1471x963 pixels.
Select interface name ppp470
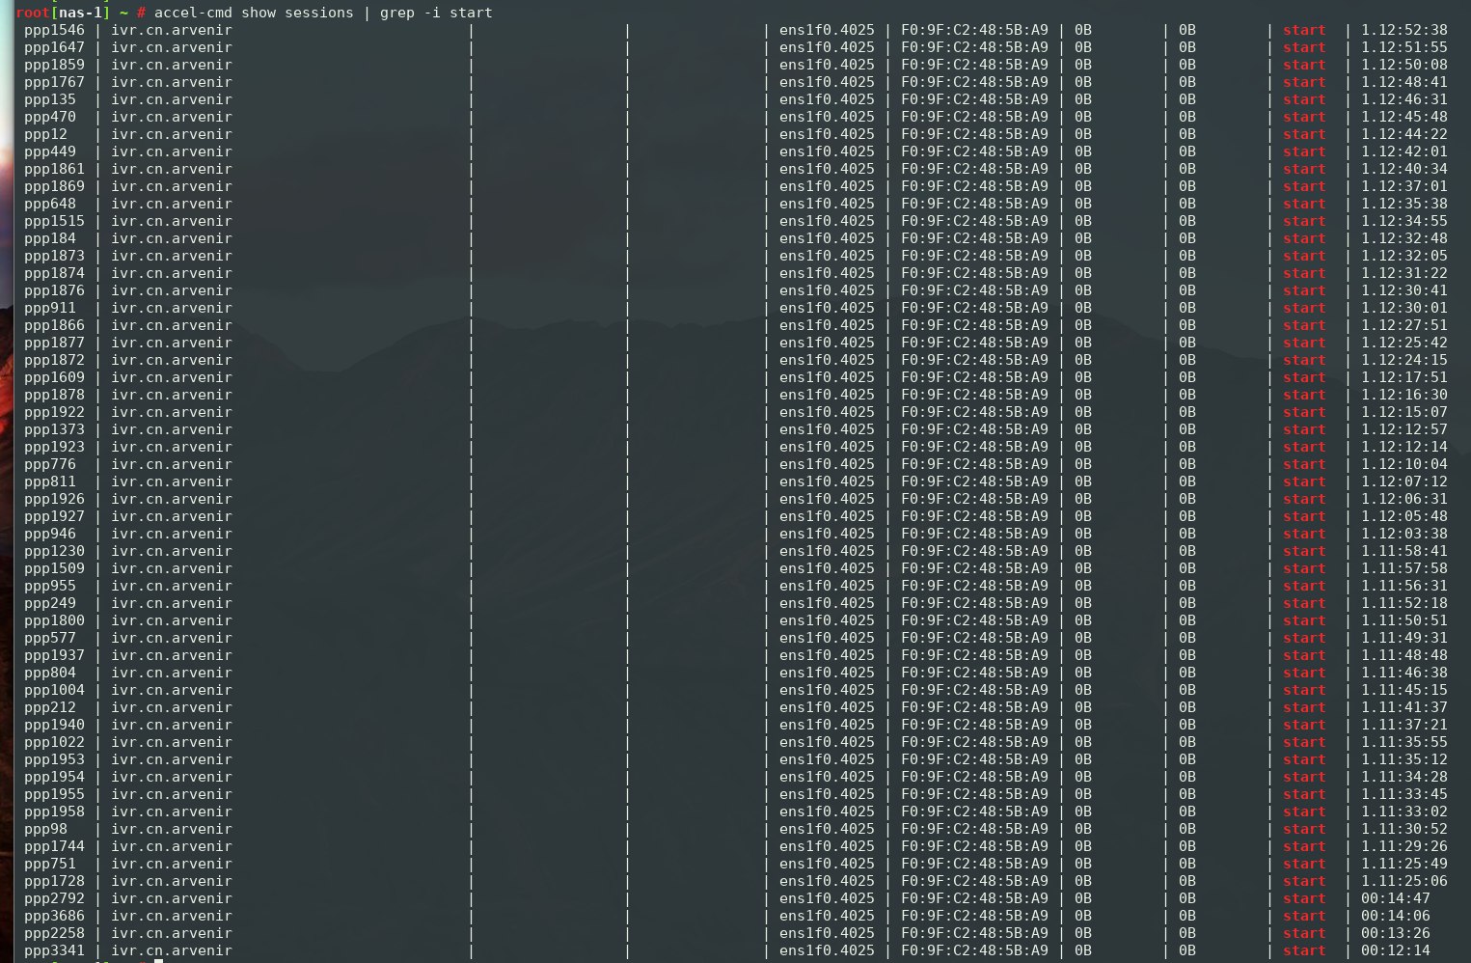coord(50,117)
